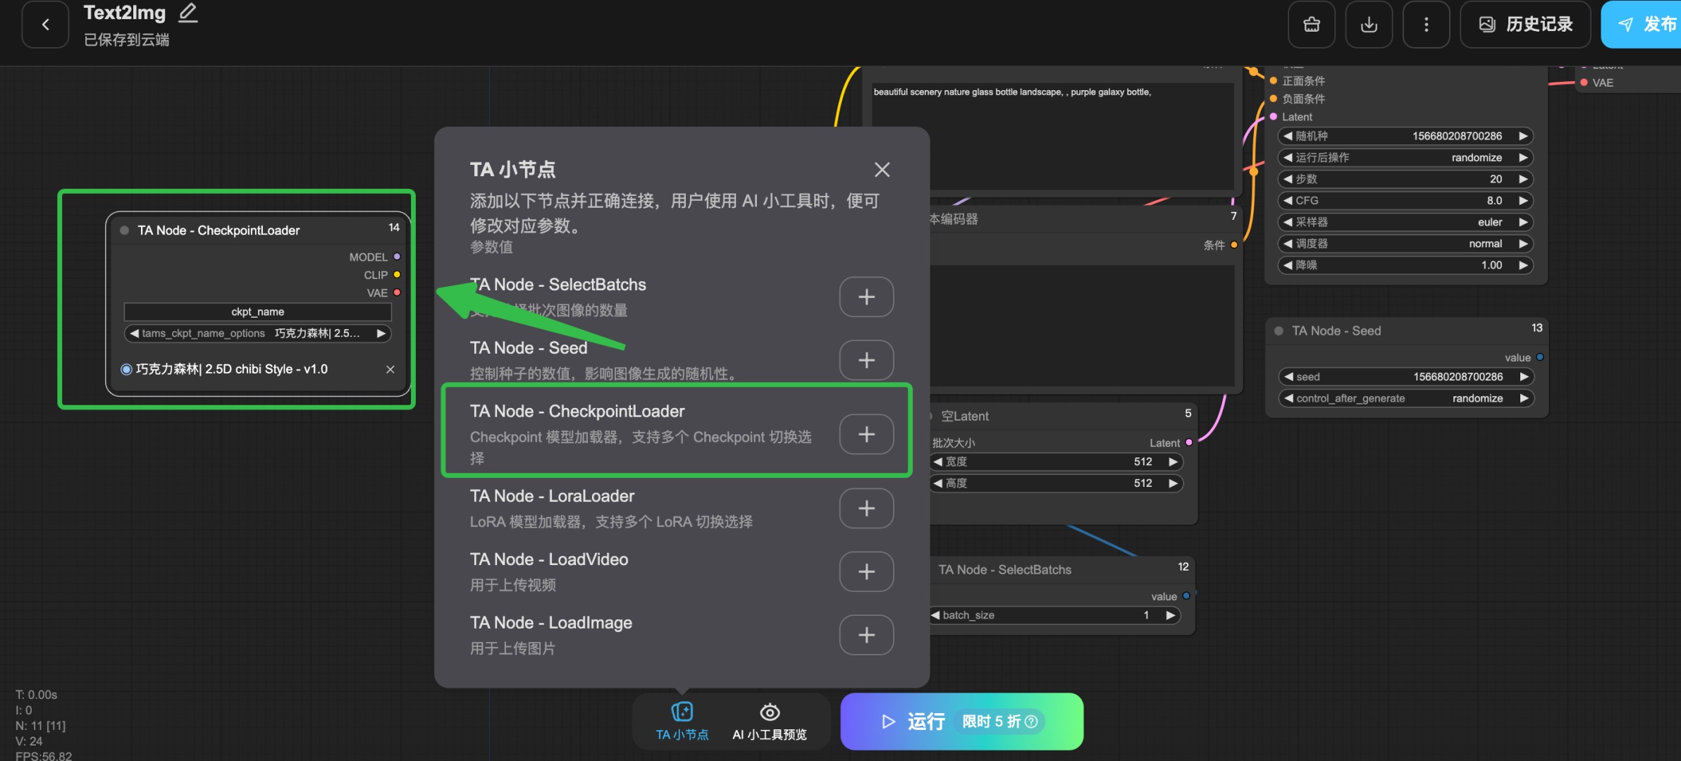Toggle collapse dot on TA Node - CheckpointLoader
Viewport: 1681px width, 761px height.
(125, 230)
